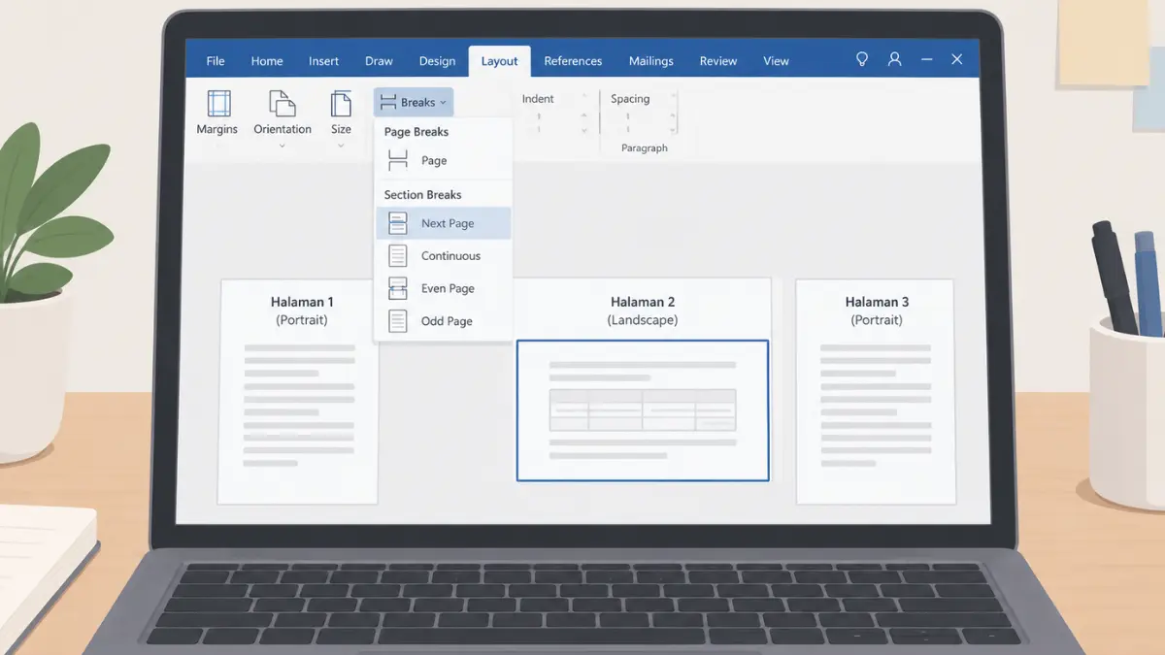
Task: Open the Margins tool
Action: tap(217, 112)
